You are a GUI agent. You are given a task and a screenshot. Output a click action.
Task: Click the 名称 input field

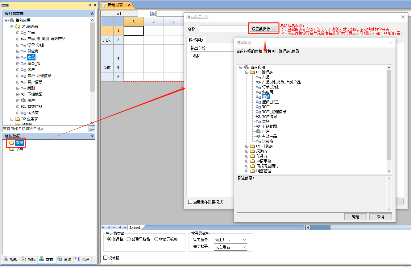pos(223,29)
